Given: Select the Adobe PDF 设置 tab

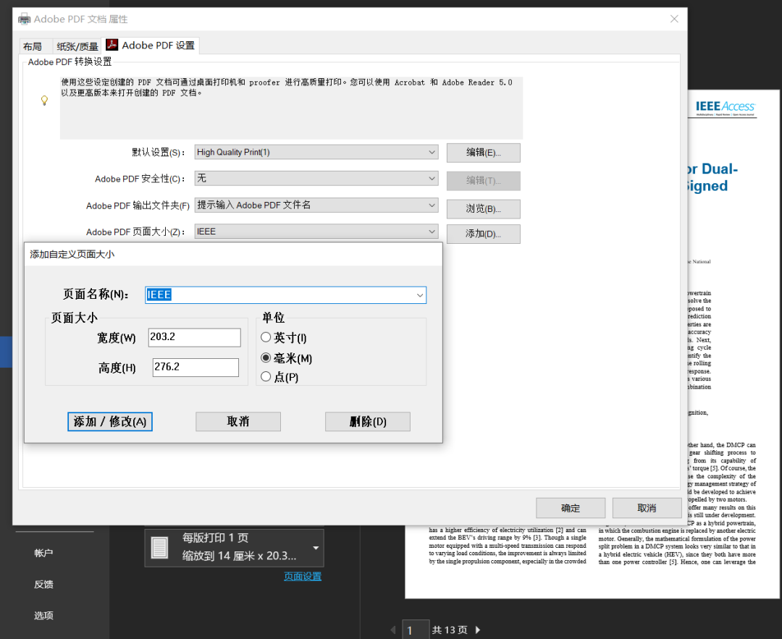Looking at the screenshot, I should (x=150, y=46).
